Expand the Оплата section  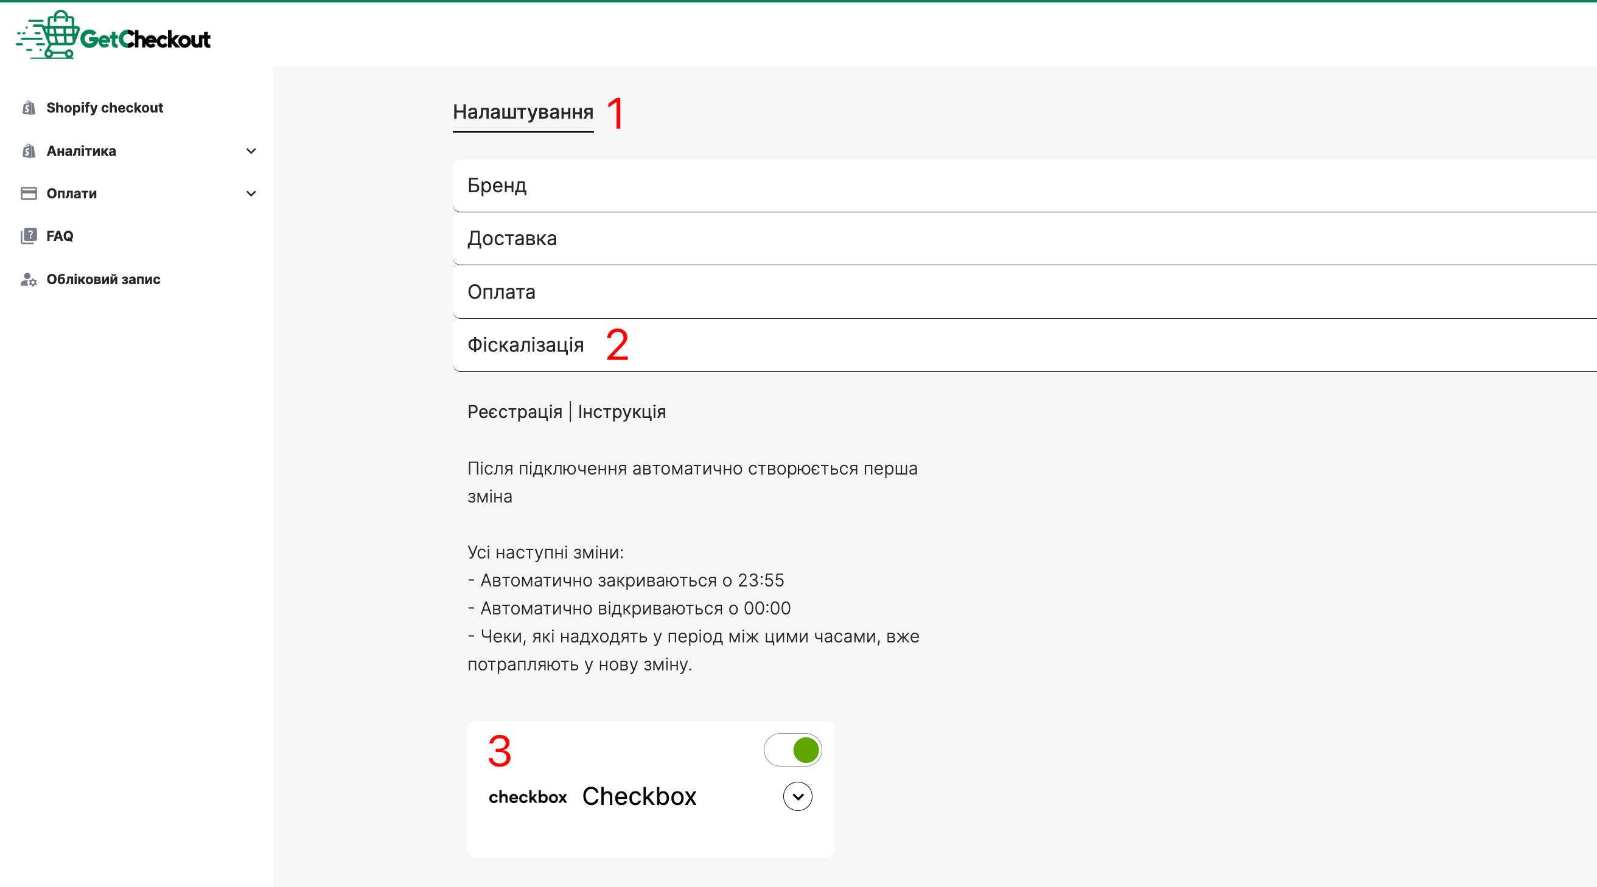[501, 291]
